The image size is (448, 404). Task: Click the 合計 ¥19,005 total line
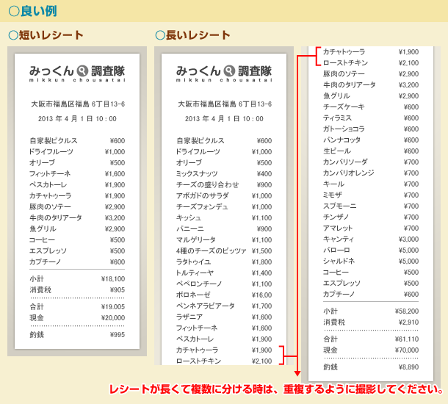pos(76,307)
